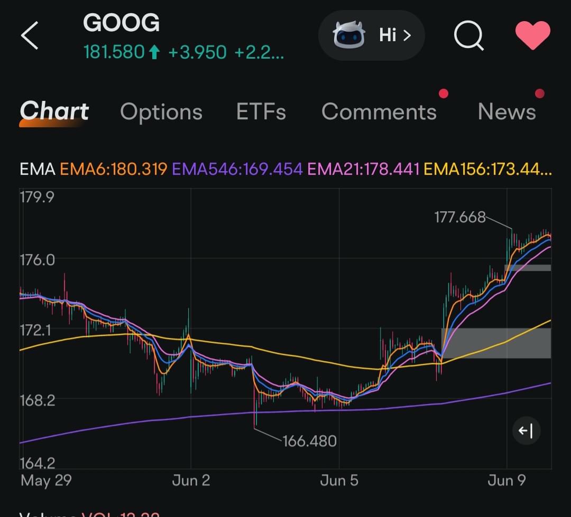Viewport: 571px width, 517px height.
Task: Select the EMA156 yellow label
Action: [x=487, y=169]
